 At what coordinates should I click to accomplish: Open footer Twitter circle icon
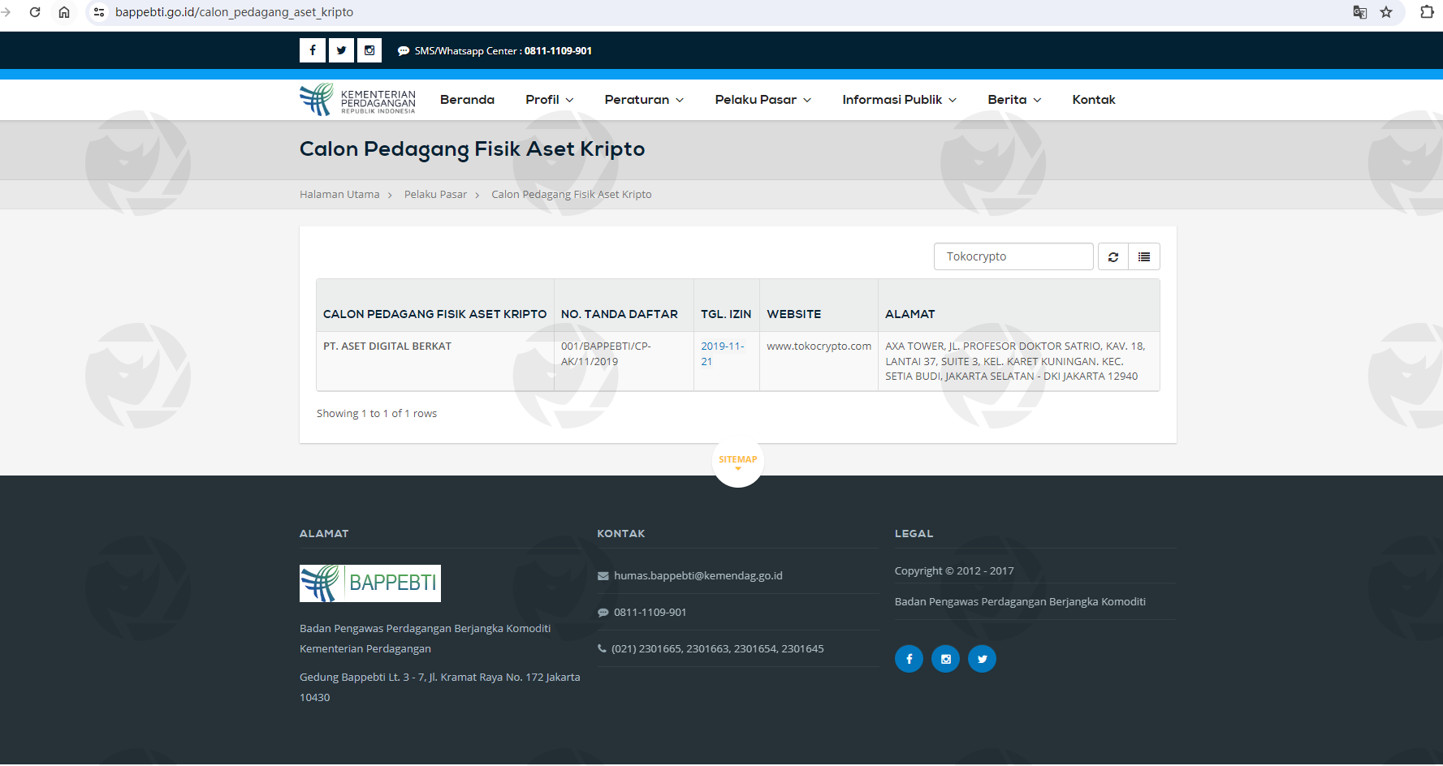tap(982, 659)
